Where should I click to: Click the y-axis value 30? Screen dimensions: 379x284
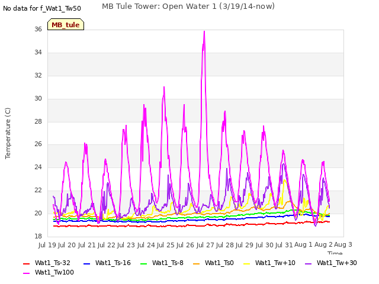[x=38, y=99]
